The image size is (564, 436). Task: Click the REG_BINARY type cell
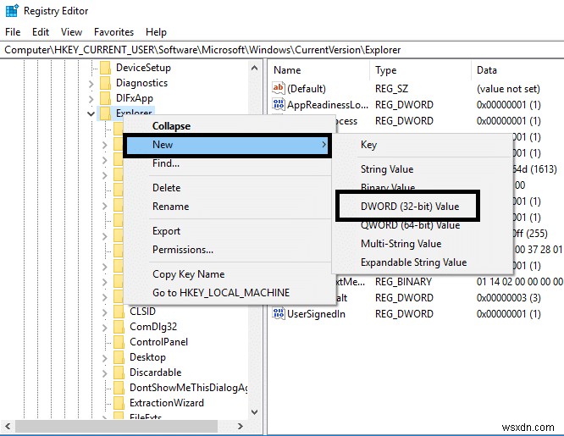(403, 282)
